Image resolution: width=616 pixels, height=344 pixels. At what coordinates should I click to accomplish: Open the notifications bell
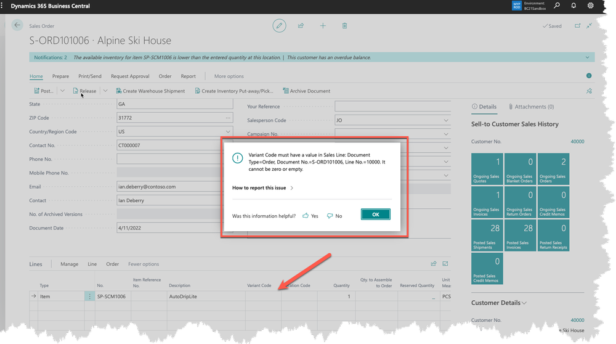point(573,6)
